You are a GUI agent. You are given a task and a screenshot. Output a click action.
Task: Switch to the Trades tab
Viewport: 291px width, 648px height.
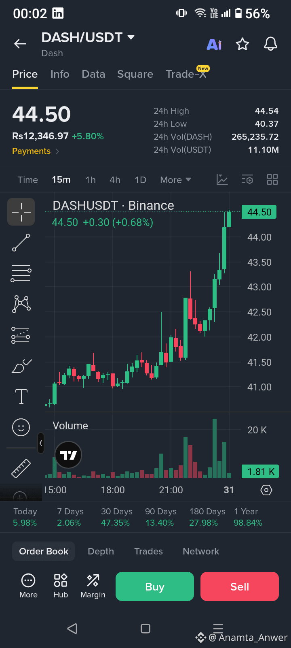click(148, 551)
